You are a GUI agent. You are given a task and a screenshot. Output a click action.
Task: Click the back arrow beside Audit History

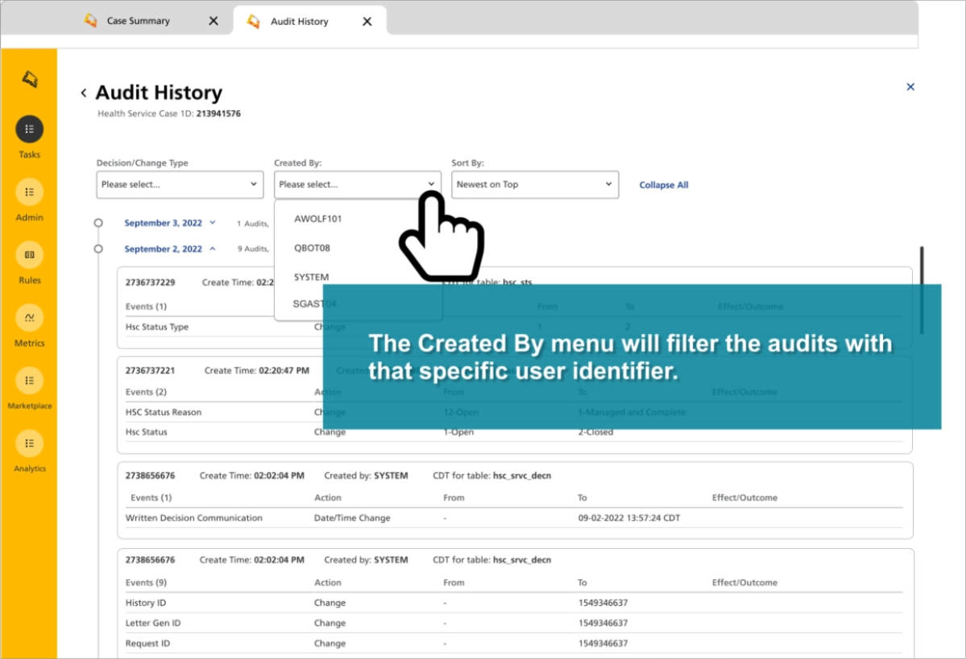(84, 93)
